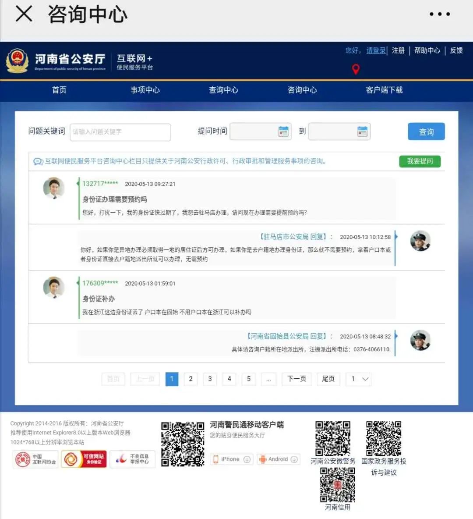Open 客户端下载 in the navigation bar
Viewport: 473px width, 519px height.
tap(385, 90)
